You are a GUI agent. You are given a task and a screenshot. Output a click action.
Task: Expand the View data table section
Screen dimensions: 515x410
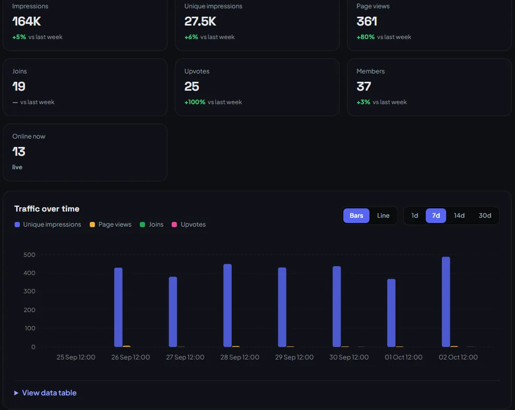pos(45,393)
